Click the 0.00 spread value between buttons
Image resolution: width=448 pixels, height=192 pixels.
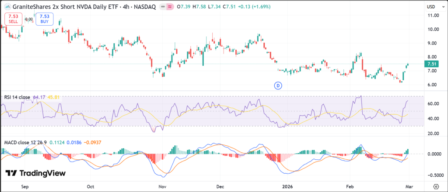[x=29, y=19]
